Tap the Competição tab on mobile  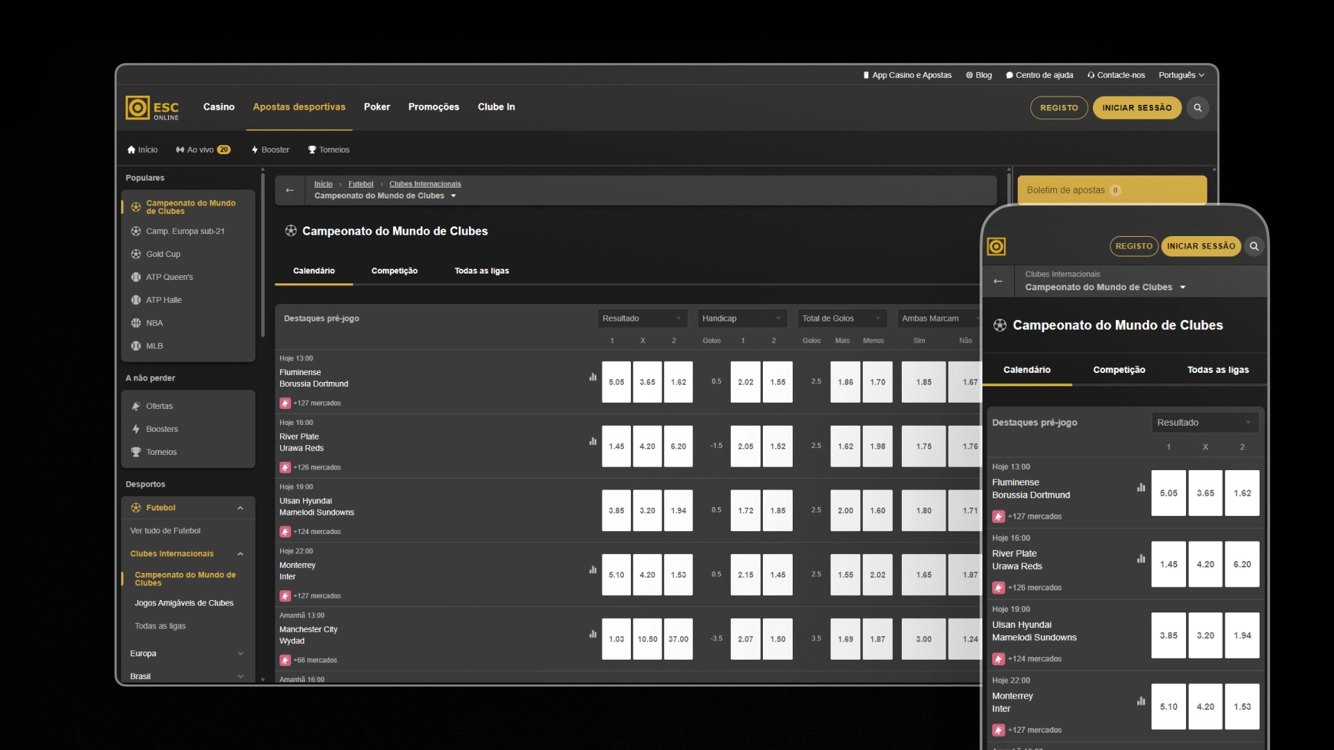click(1119, 370)
